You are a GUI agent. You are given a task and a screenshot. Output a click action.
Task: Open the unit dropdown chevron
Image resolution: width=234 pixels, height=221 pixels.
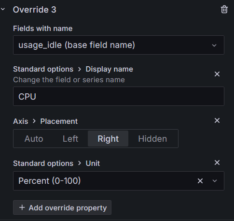215,181
